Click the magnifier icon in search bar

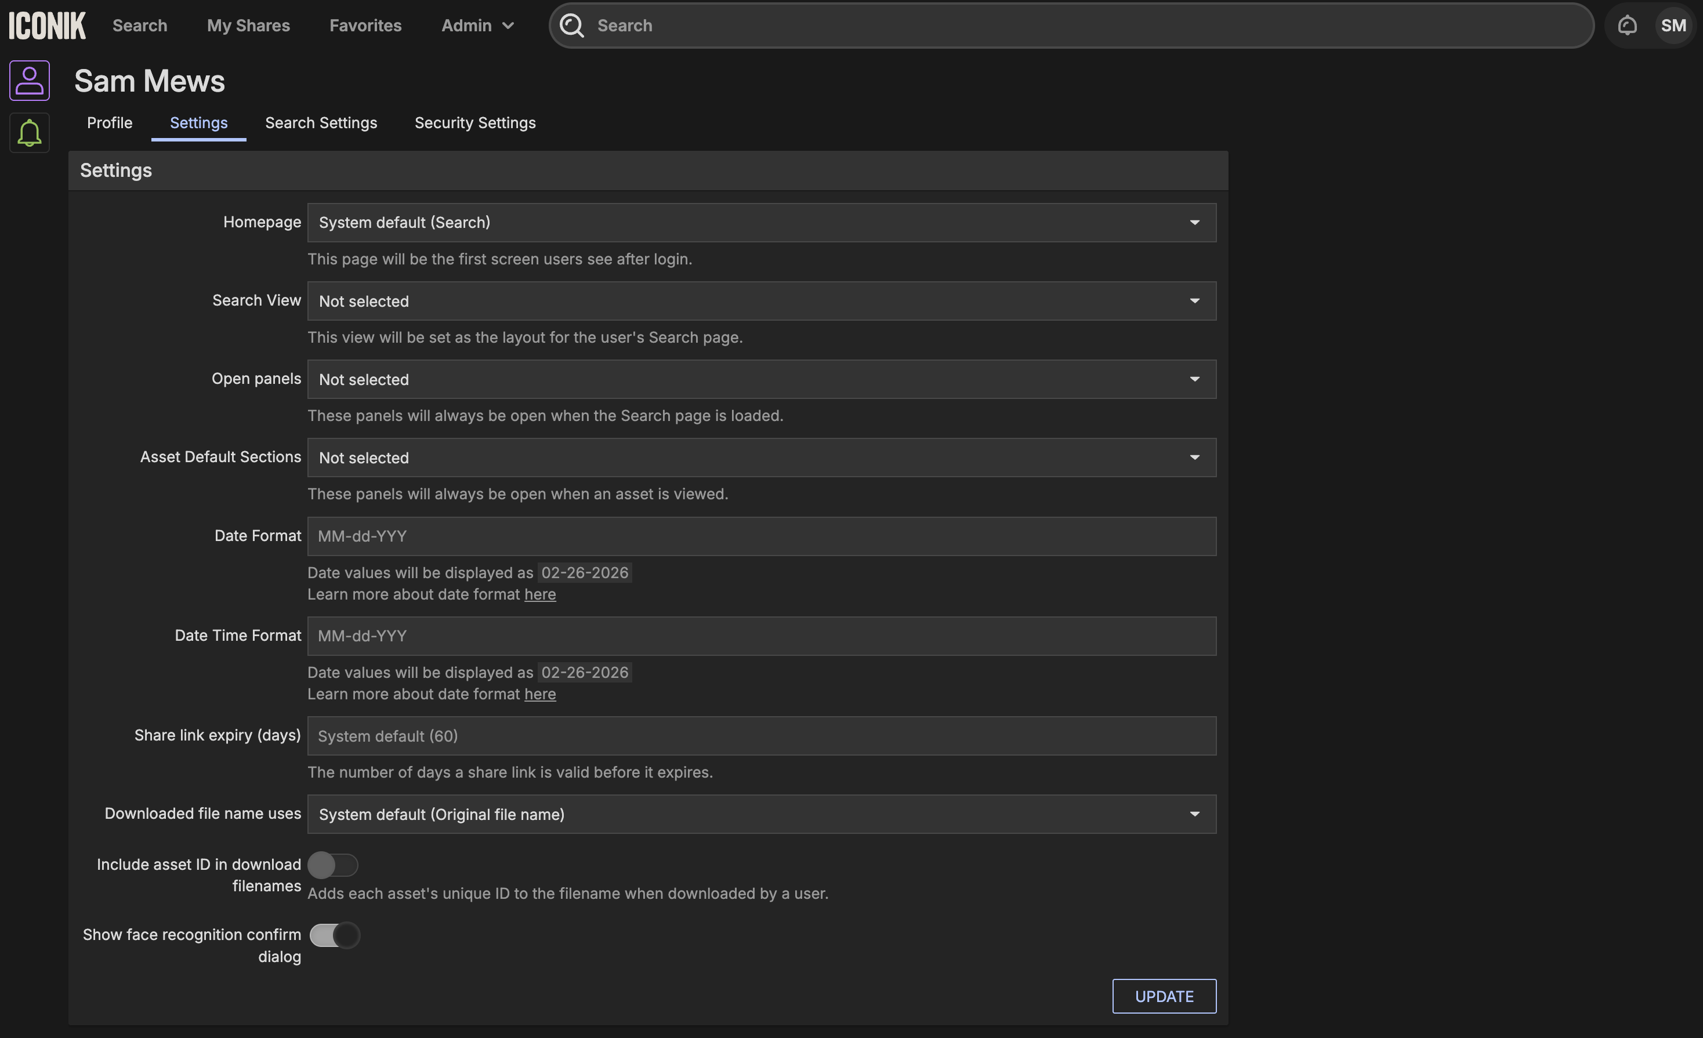pos(571,26)
